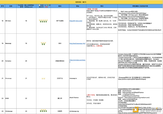
Task: Select the 板块 column header
Action: coord(60,6)
